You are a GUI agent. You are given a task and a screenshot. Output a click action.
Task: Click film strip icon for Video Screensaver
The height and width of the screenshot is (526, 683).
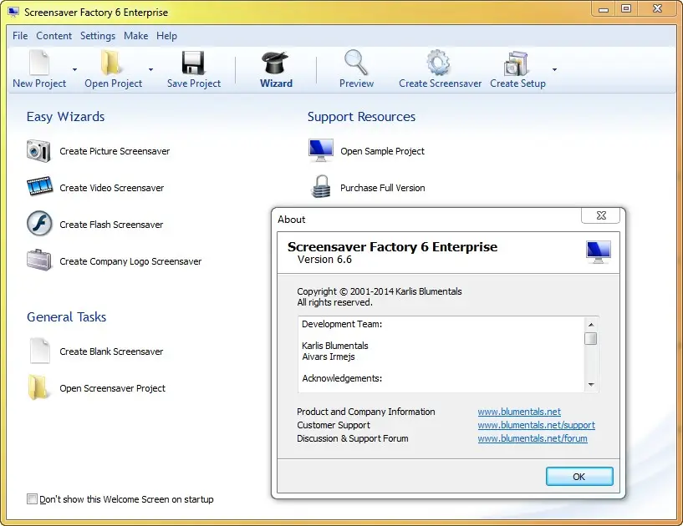[39, 186]
